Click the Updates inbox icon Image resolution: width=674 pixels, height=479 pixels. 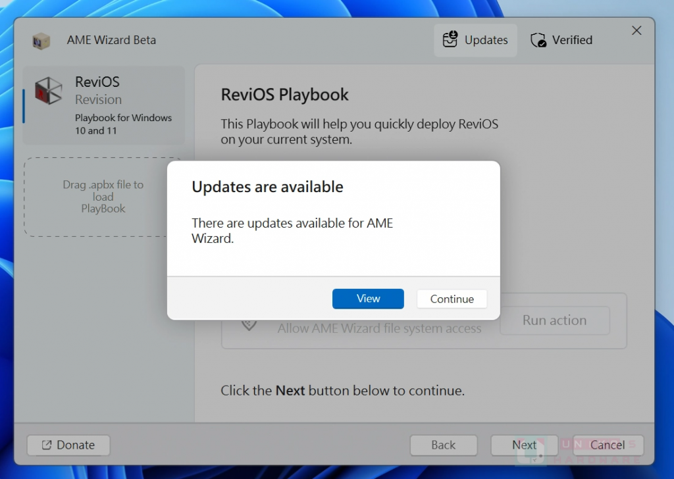[x=450, y=39]
